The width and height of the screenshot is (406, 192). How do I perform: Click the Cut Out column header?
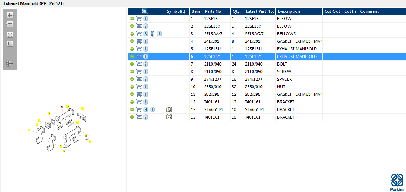coord(332,11)
